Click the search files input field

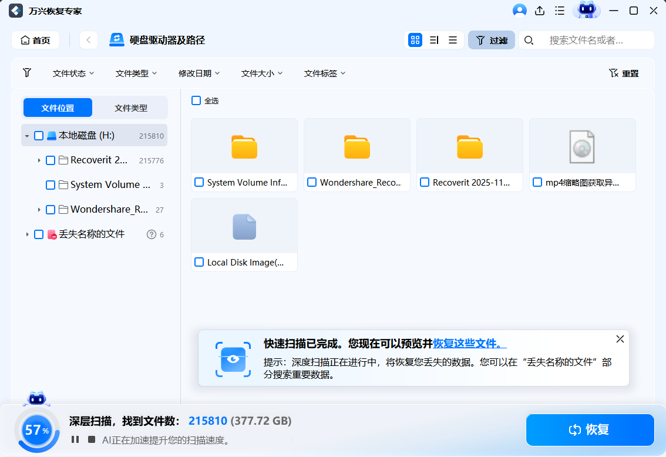(x=593, y=40)
